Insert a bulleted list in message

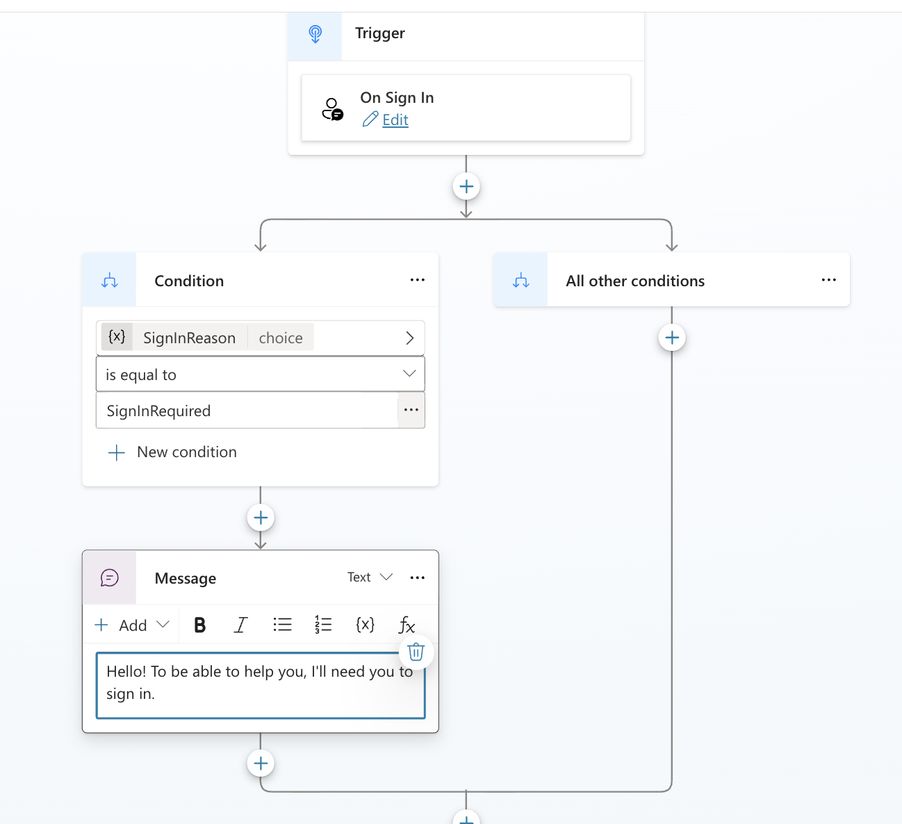(x=282, y=625)
